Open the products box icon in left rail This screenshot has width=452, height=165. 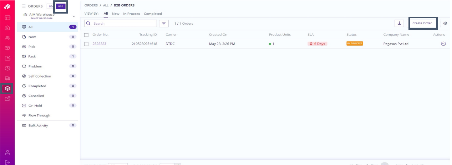tap(7, 47)
